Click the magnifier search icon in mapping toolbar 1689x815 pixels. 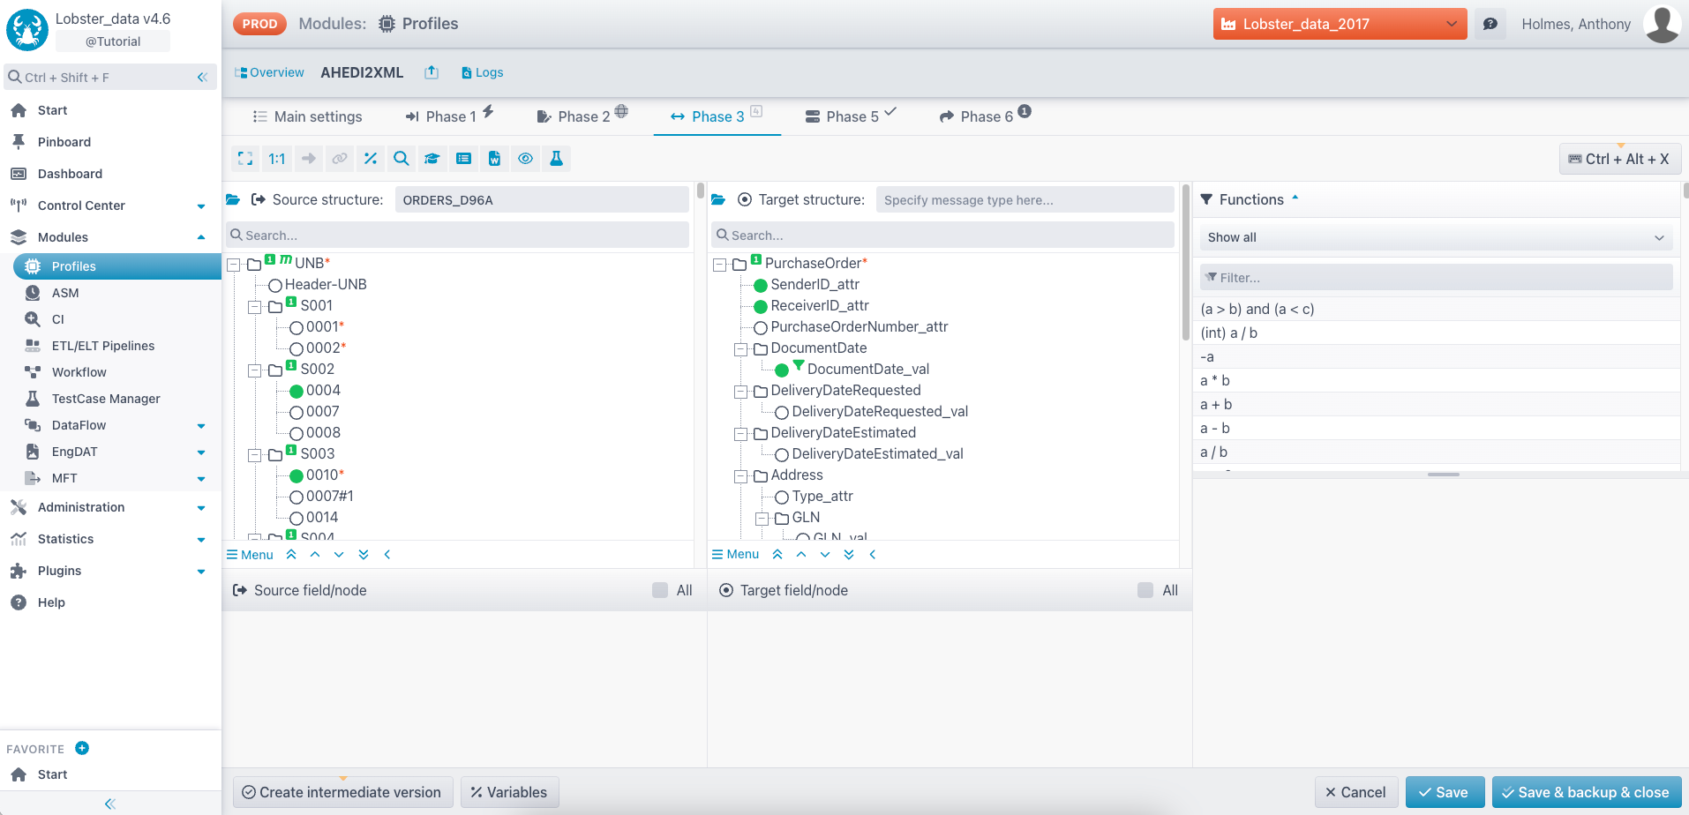tap(402, 159)
